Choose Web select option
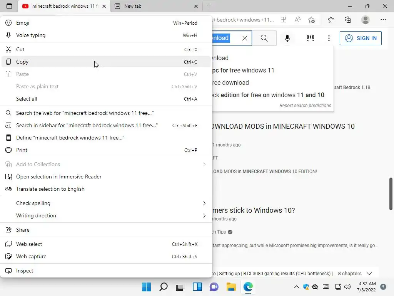394x296 pixels. pos(106,244)
